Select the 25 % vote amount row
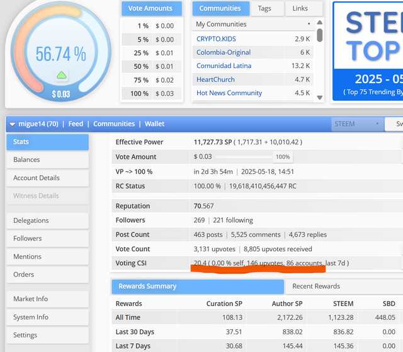 click(x=152, y=53)
